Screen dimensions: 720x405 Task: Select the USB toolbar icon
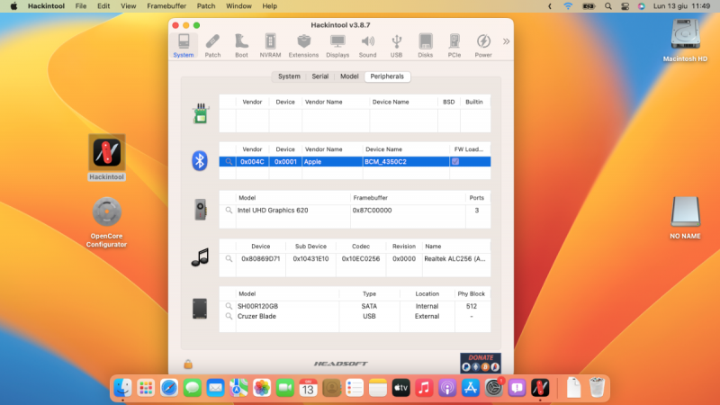coord(396,45)
